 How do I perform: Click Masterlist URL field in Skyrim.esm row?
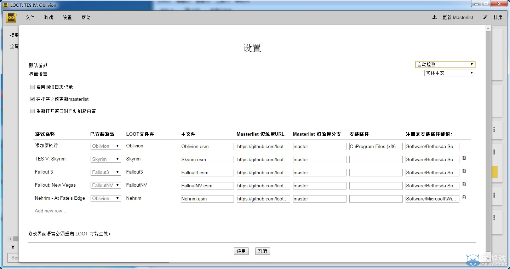tap(264, 159)
